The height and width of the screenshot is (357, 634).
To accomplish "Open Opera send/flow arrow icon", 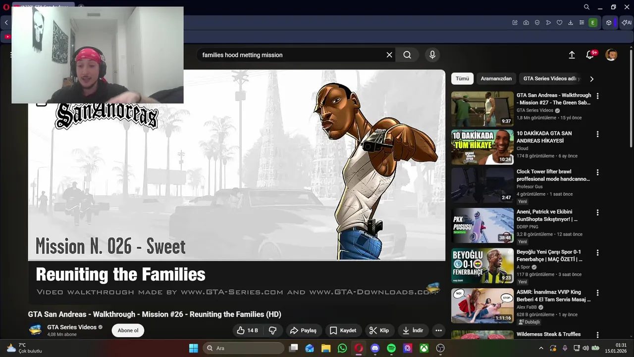I will tap(548, 23).
